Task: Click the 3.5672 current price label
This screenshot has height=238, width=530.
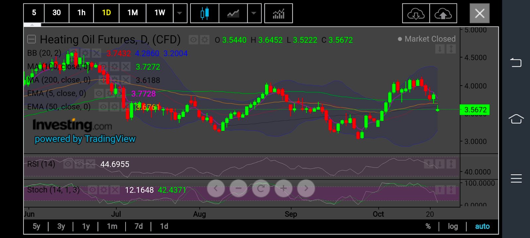Action: pyautogui.click(x=475, y=110)
